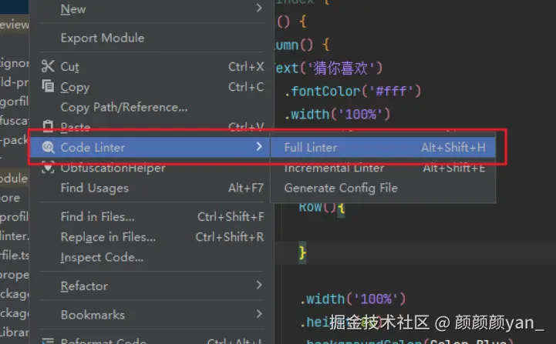
Task: Expand the Code Linter submenu arrow
Action: [259, 146]
